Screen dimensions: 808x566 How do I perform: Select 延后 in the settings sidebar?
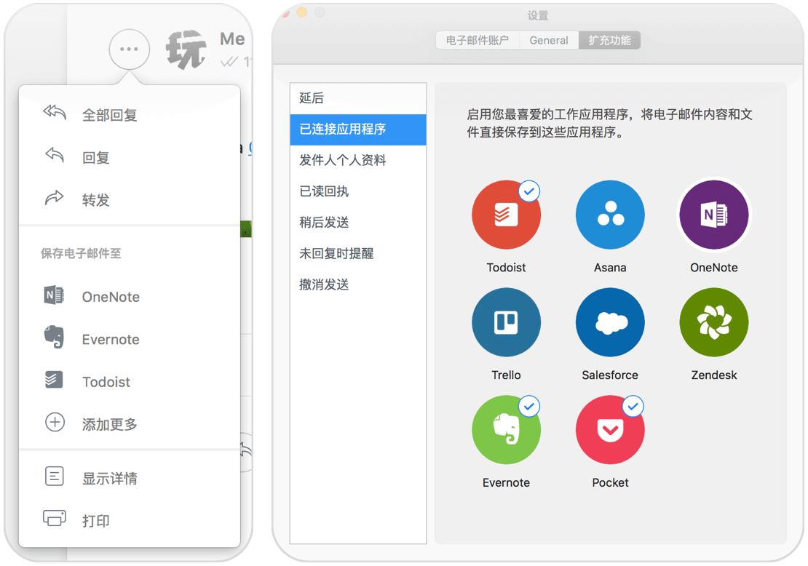pyautogui.click(x=358, y=98)
